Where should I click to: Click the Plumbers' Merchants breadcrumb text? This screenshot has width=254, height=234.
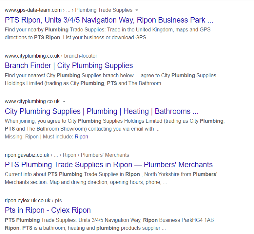(105, 155)
